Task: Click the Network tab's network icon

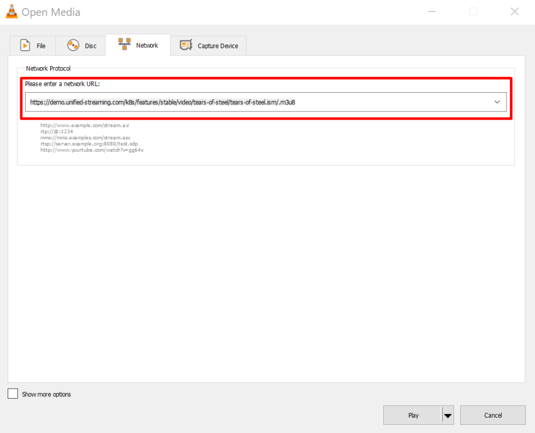Action: pos(124,44)
